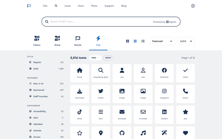The height and width of the screenshot is (139, 222).
Task: Filter by Staff Favorites
Action: [40, 96]
